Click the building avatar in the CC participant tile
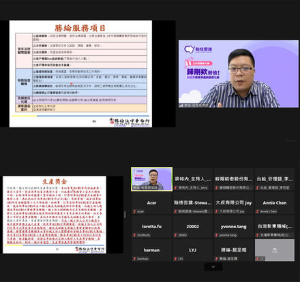The image size is (300, 282). pos(275,250)
